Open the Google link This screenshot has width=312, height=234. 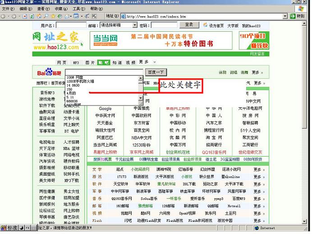tap(105, 109)
